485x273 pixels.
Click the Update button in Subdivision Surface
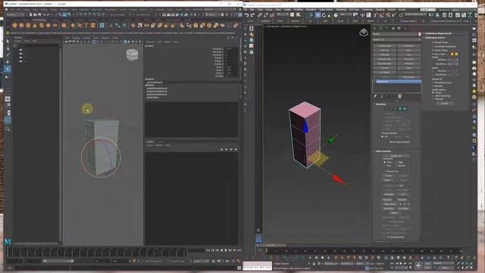[445, 103]
